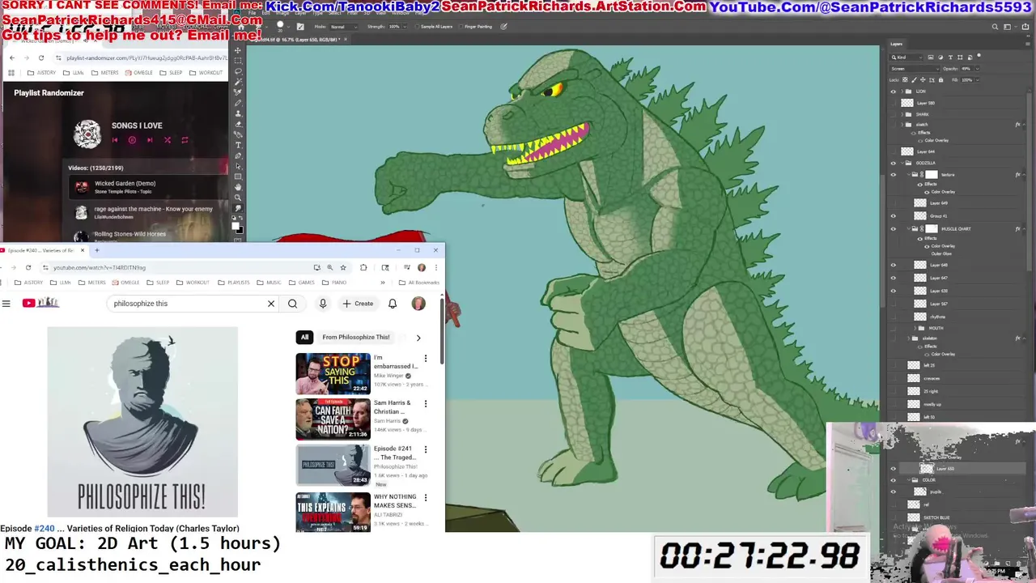Select the Pen tool
Screen dimensions: 1036x583
coord(237,155)
